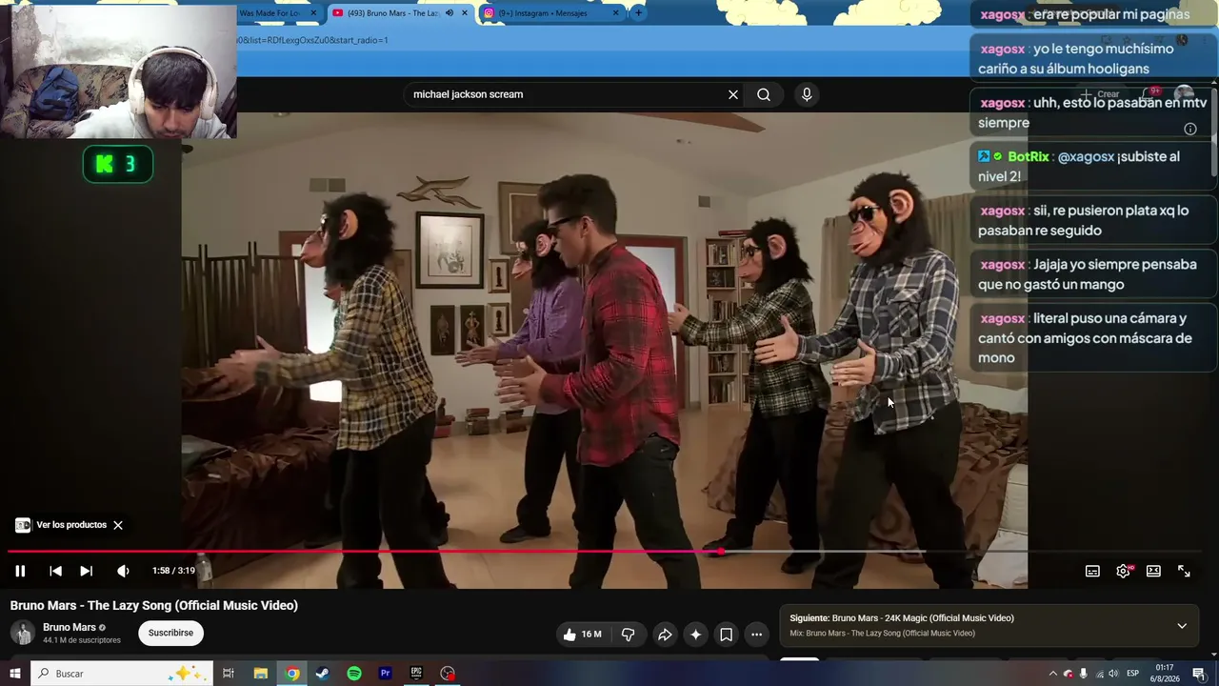Image resolution: width=1219 pixels, height=686 pixels.
Task: Click the Bruno Mars channel avatar
Action: [23, 633]
